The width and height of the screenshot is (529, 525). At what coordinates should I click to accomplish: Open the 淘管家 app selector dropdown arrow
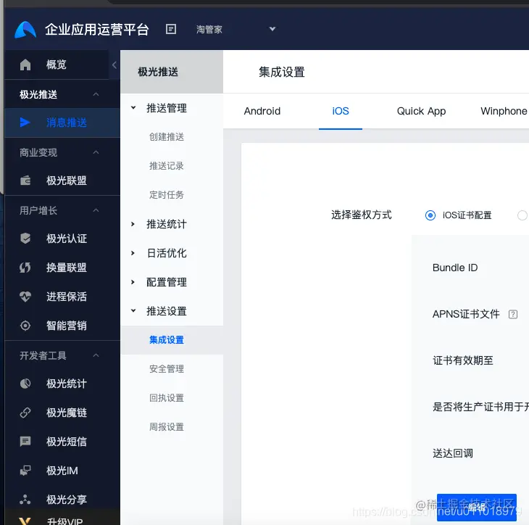272,29
